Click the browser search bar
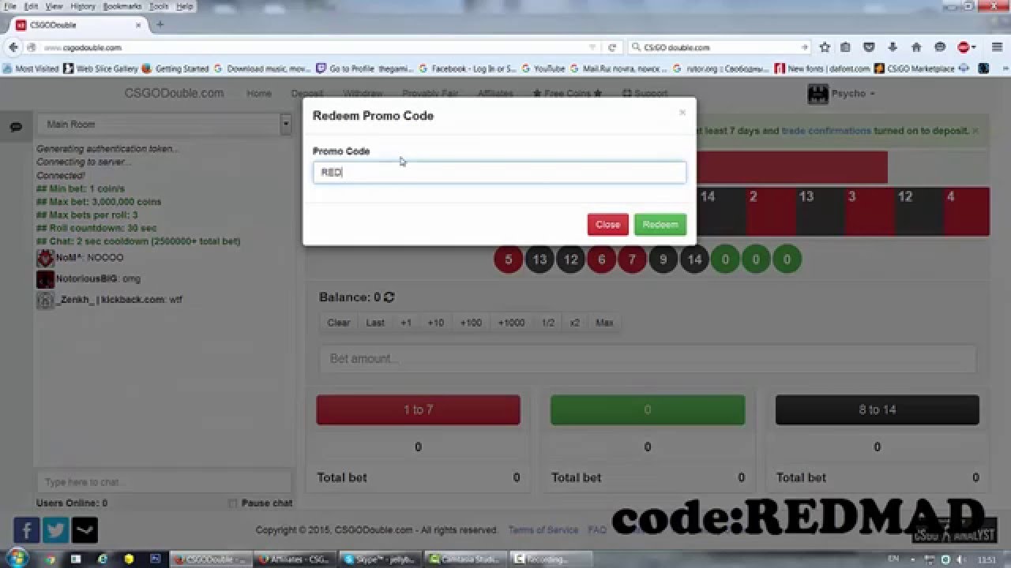The image size is (1011, 568). 720,47
